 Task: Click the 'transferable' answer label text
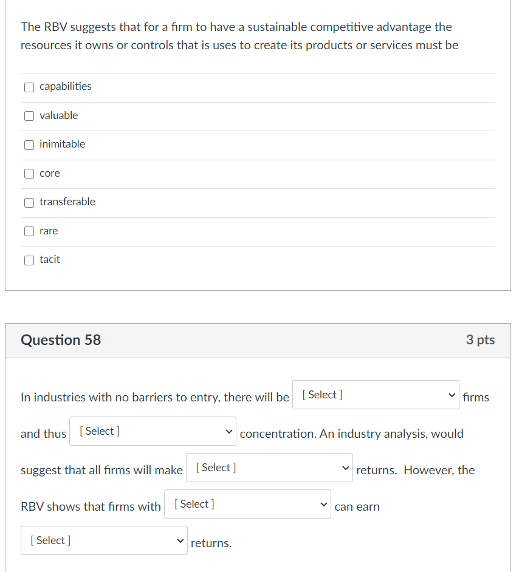pos(67,202)
